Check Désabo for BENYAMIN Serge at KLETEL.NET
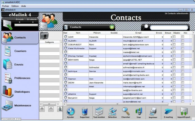The height and width of the screenshot is (121, 195). tap(174, 60)
